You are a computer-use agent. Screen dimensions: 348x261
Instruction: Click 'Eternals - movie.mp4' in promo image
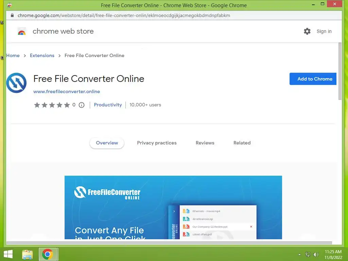click(206, 211)
